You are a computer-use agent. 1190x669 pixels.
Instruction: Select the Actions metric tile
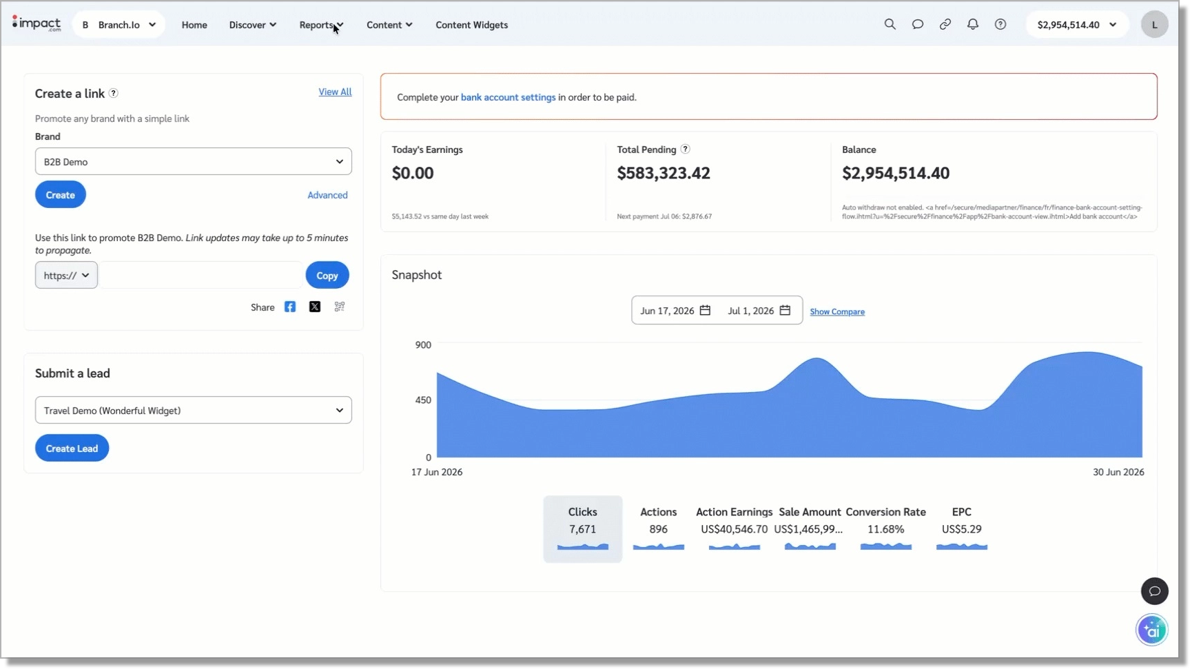click(x=658, y=528)
